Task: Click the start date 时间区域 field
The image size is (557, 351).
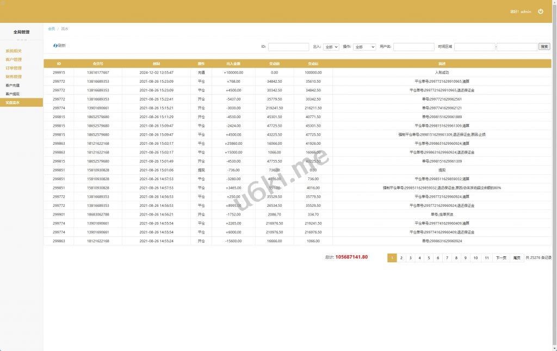Action: tap(474, 47)
